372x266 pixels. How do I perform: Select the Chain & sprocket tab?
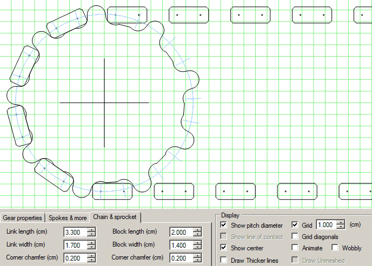116,217
